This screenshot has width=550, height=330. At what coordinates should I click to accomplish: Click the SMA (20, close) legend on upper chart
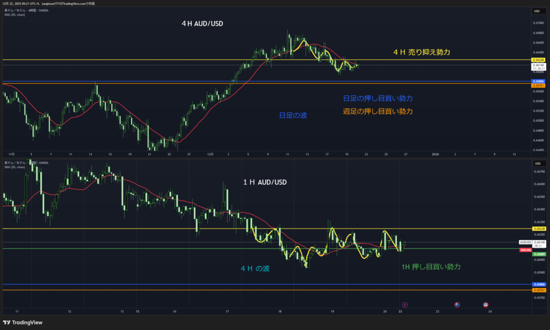click(15, 14)
